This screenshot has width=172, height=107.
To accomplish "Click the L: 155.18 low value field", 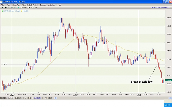I will (28, 98).
